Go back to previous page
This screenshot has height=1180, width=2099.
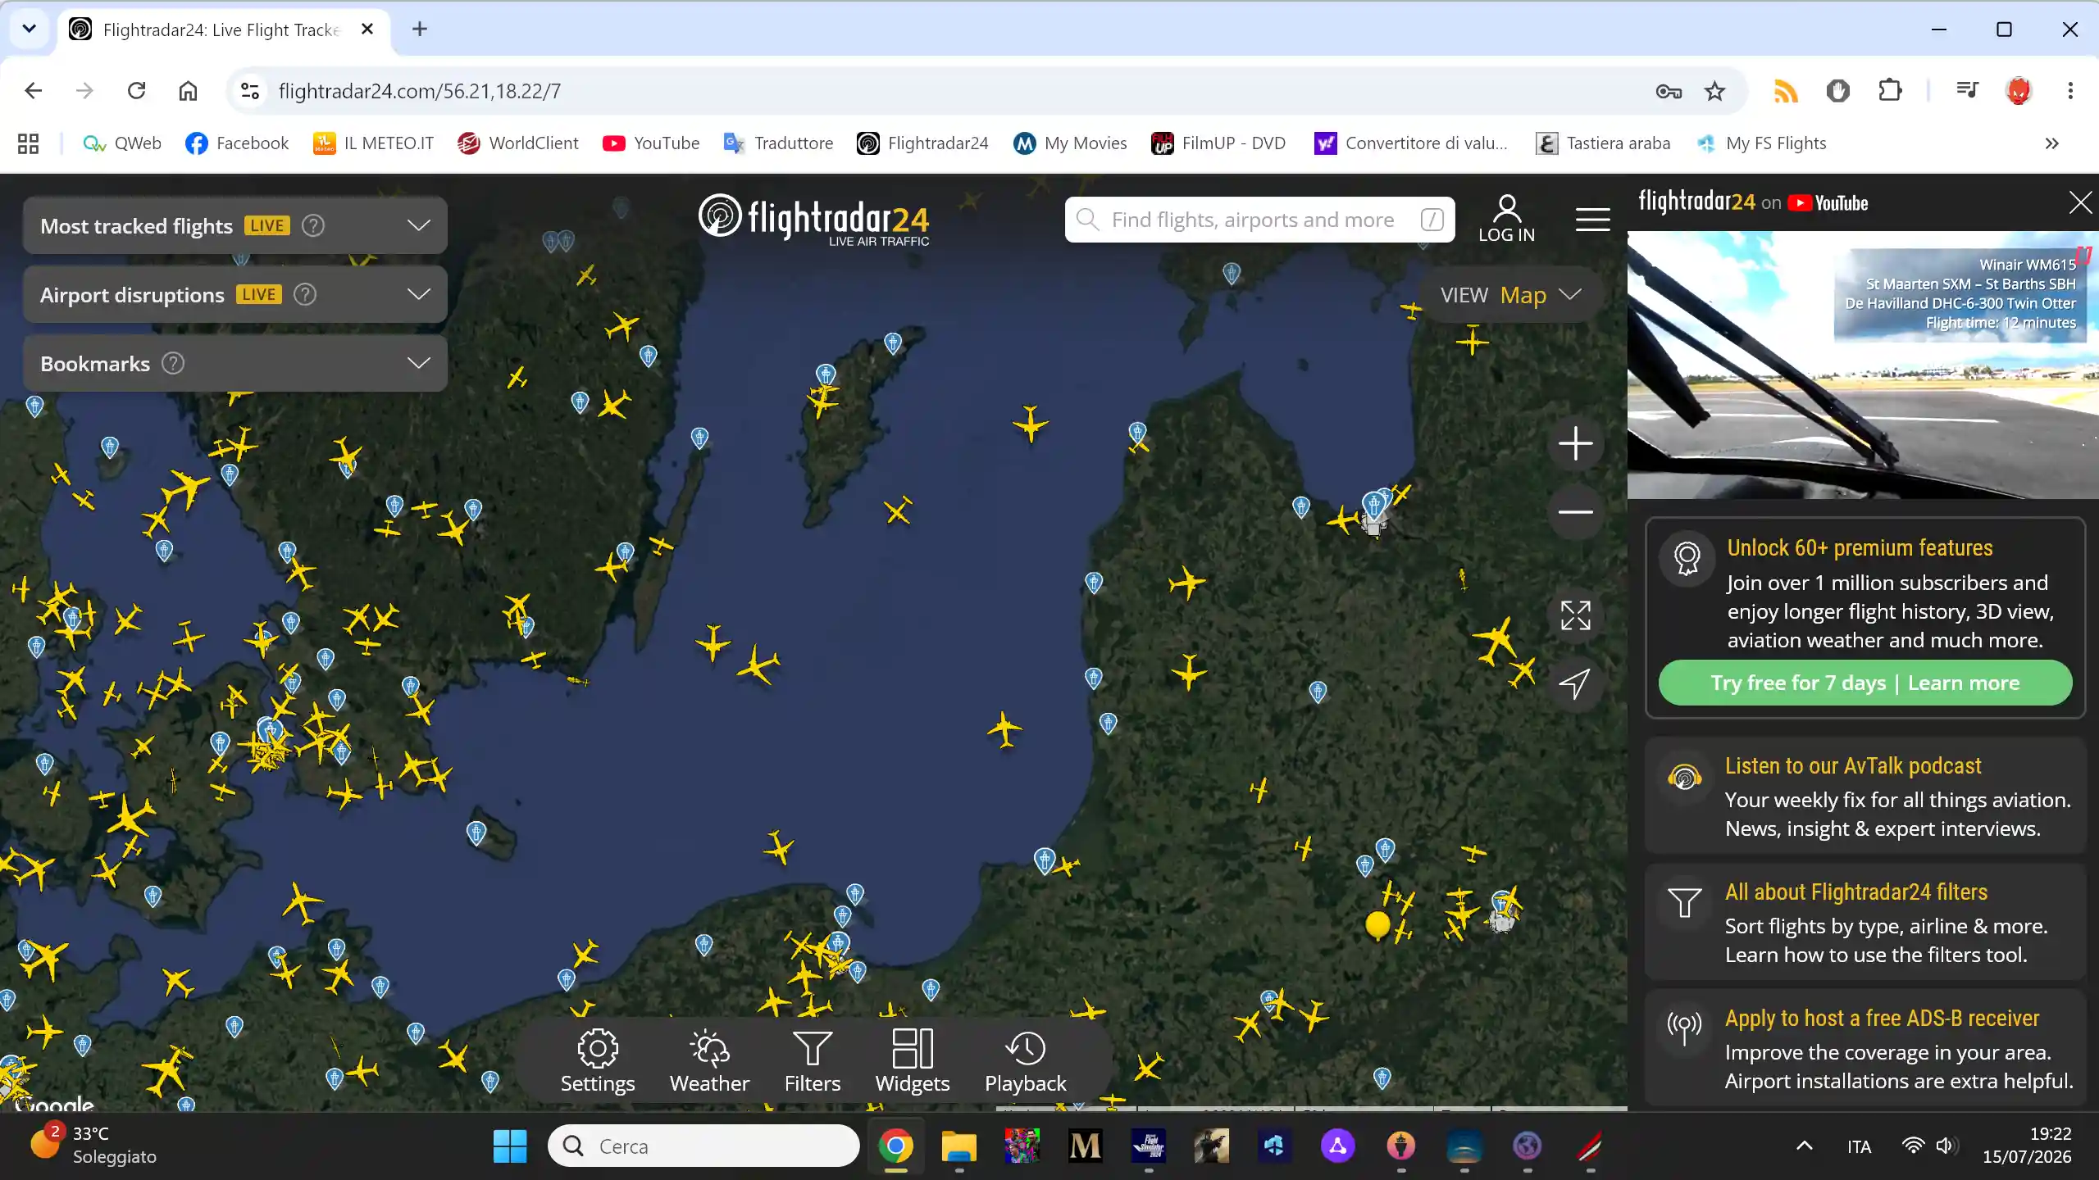(34, 91)
